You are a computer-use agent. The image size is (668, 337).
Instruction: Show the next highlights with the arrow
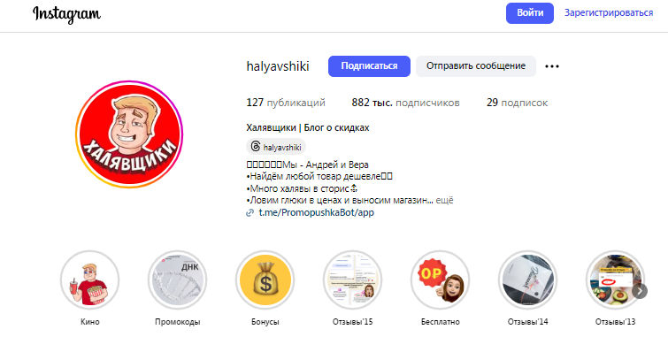point(640,291)
